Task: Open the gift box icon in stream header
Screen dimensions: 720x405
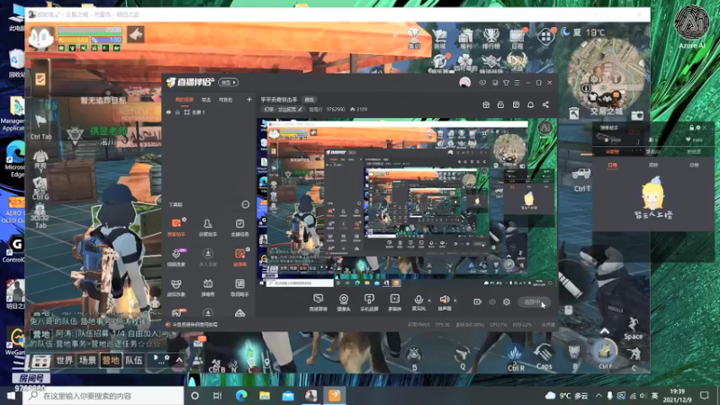Action: pyautogui.click(x=486, y=104)
